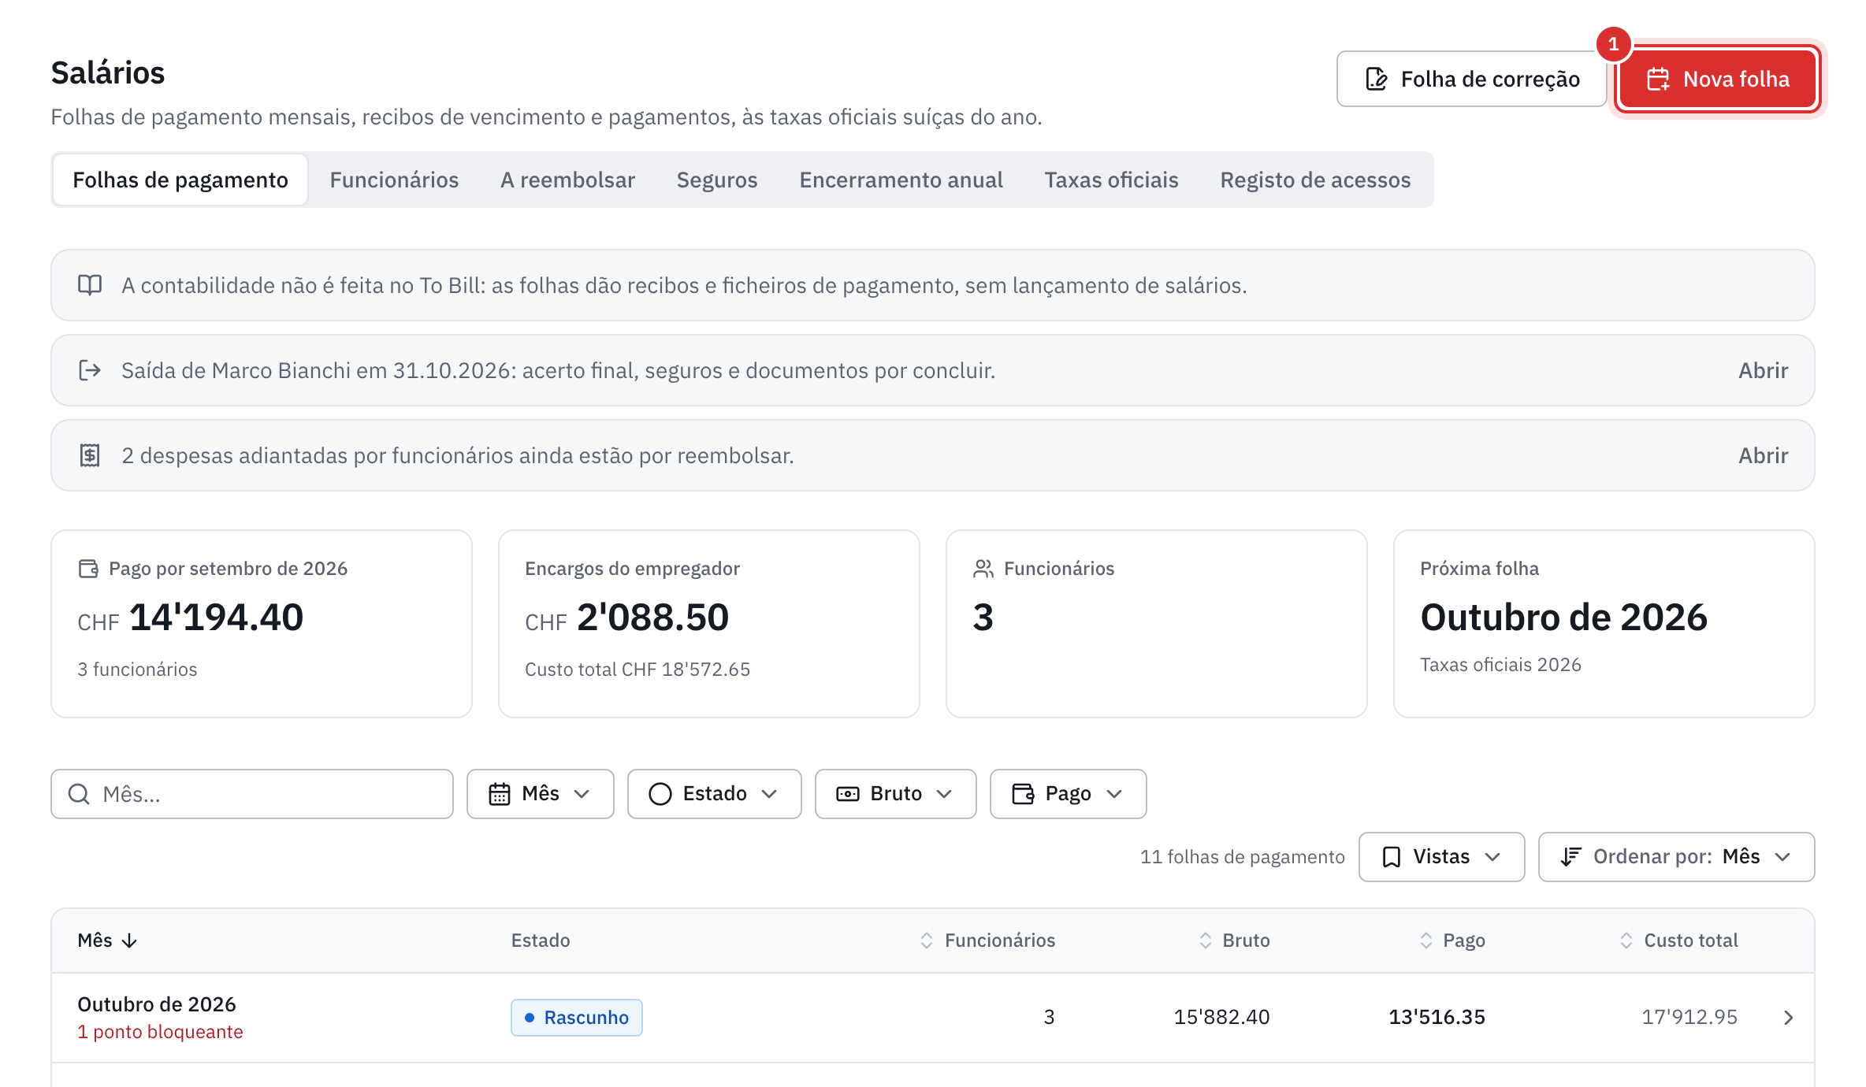Click the 17'912.95 total cost cell

click(1689, 1018)
